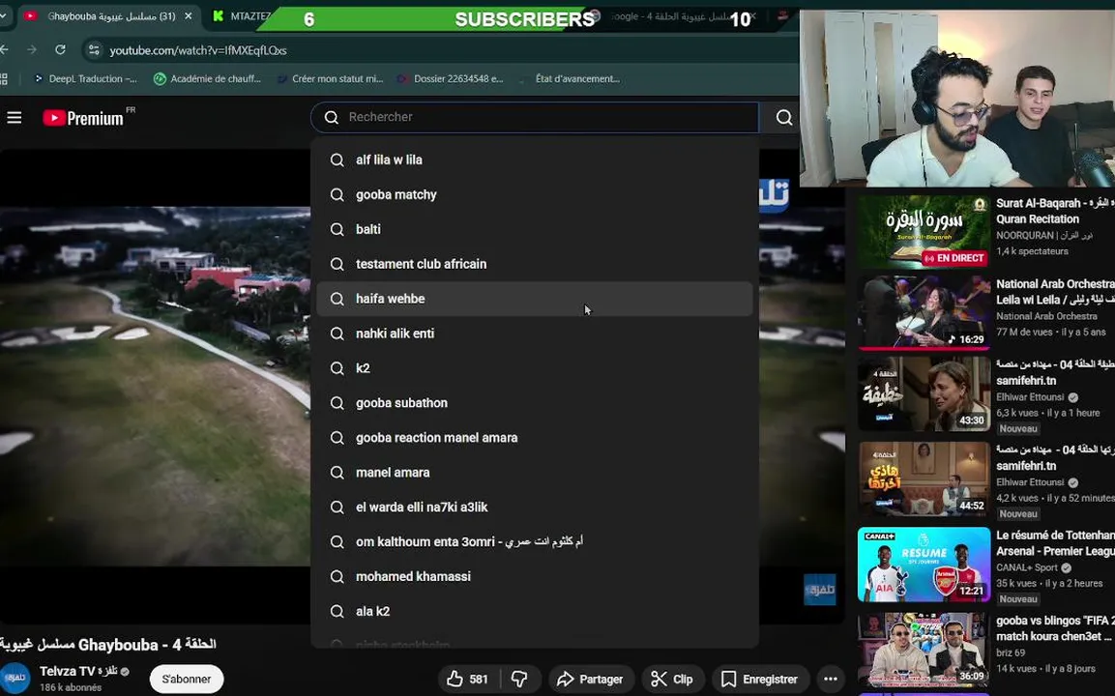The height and width of the screenshot is (696, 1115).
Task: Open the 43:30 samifehri.tn thumbnail
Action: [924, 393]
